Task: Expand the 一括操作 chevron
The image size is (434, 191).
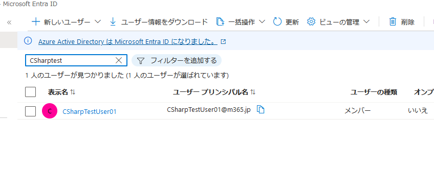Action: (262, 22)
